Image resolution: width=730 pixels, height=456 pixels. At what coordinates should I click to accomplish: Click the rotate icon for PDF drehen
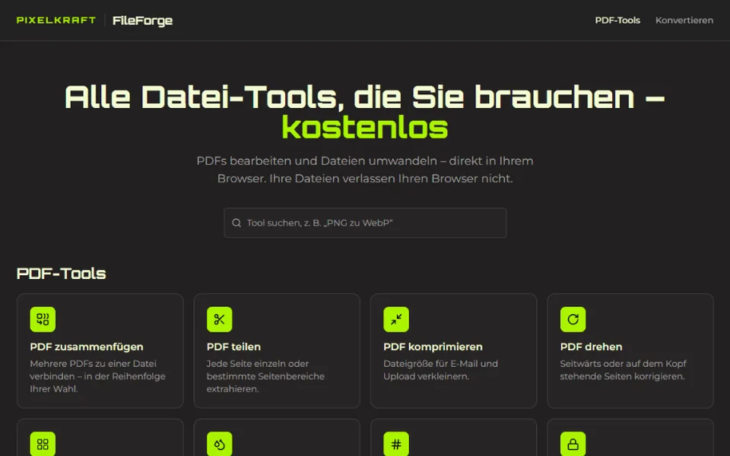click(x=573, y=319)
